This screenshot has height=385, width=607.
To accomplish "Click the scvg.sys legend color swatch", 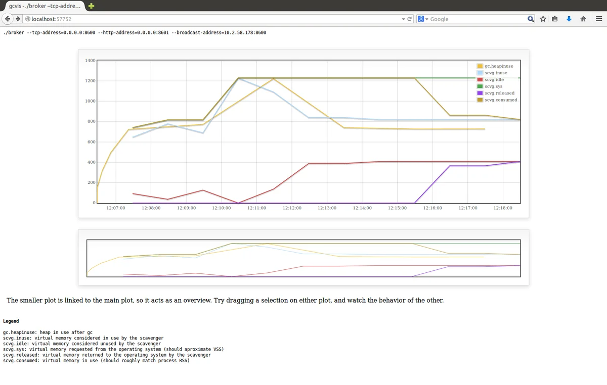I will tap(480, 86).
